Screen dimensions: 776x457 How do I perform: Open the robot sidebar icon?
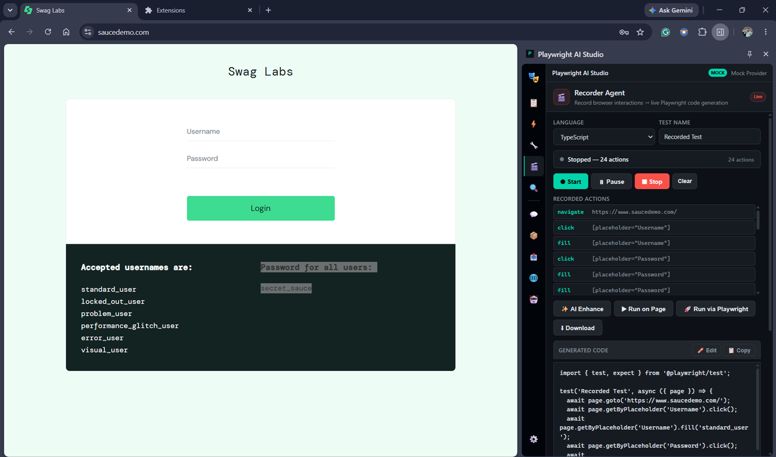[534, 299]
